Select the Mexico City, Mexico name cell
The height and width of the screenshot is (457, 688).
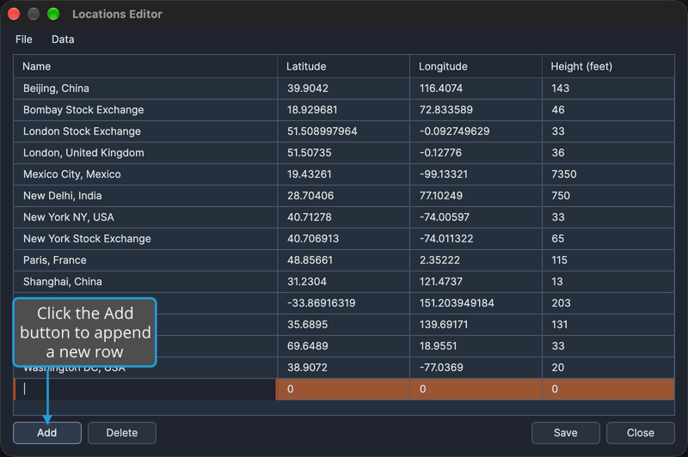145,174
